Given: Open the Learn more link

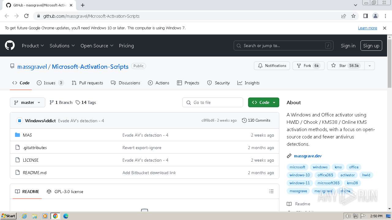Looking at the screenshot, I should (x=367, y=28).
